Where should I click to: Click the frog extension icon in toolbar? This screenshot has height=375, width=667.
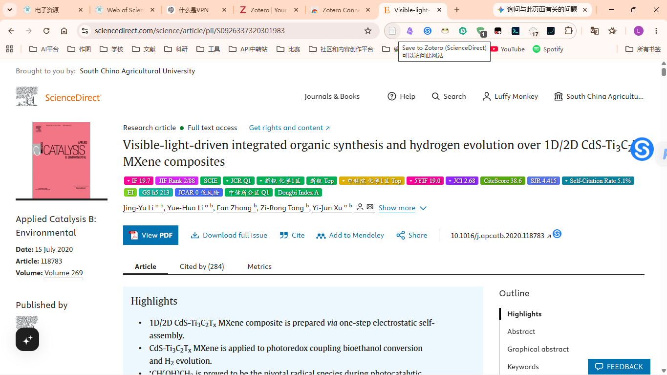(x=445, y=31)
